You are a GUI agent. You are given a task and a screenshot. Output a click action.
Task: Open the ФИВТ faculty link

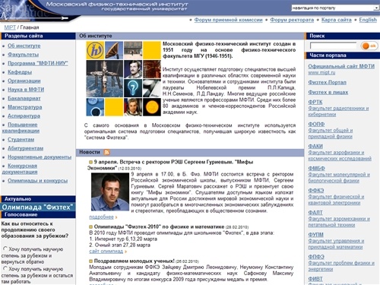point(315,279)
